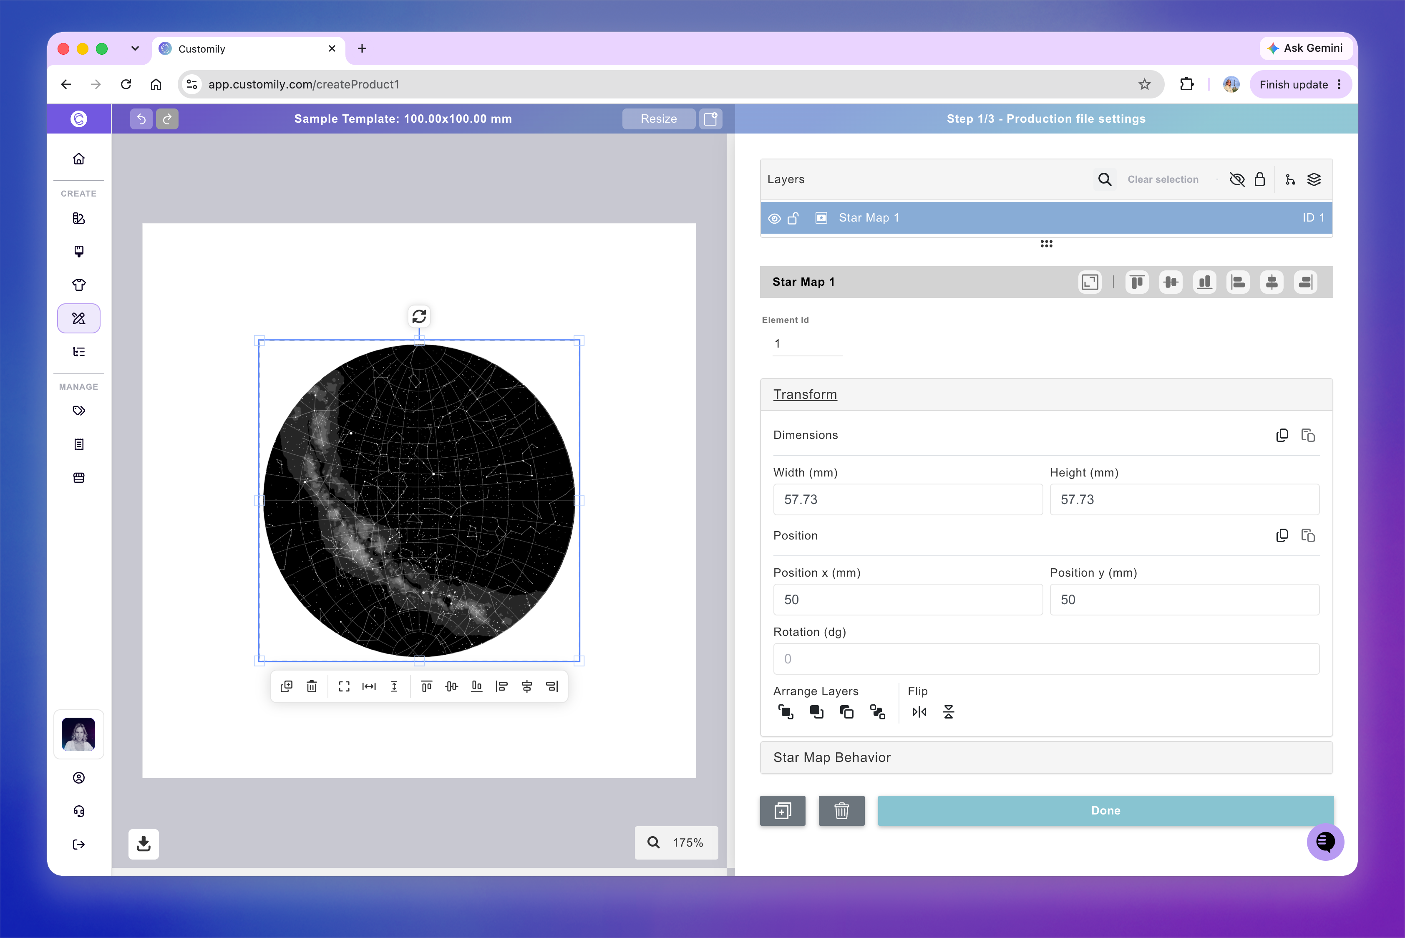Open the Finish update menu dots
Image resolution: width=1405 pixels, height=938 pixels.
tap(1339, 84)
